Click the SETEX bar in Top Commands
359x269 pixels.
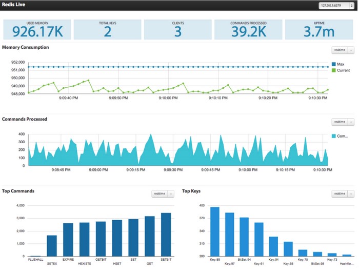pyautogui.click(x=52, y=246)
